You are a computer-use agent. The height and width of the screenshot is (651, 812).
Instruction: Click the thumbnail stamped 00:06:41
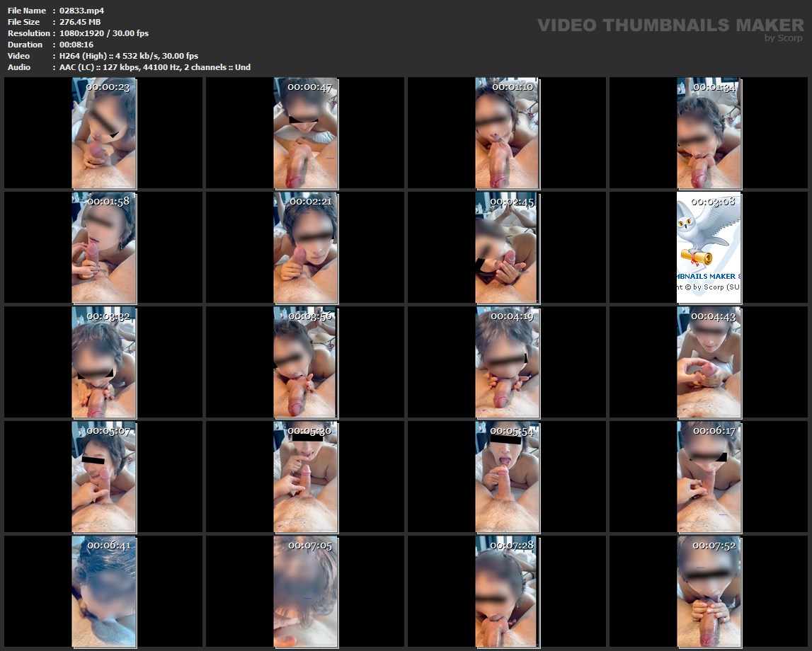[x=104, y=592]
